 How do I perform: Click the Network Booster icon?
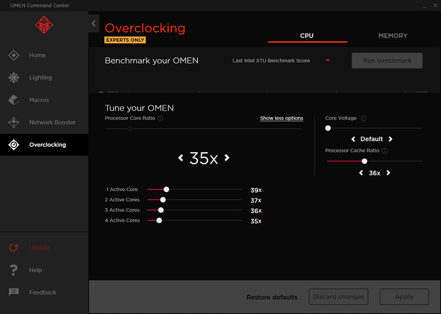coord(14,123)
